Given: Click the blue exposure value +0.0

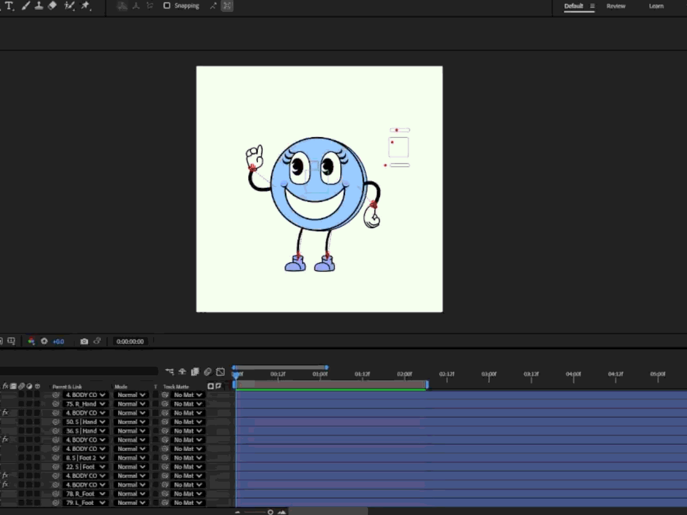Looking at the screenshot, I should coord(58,341).
